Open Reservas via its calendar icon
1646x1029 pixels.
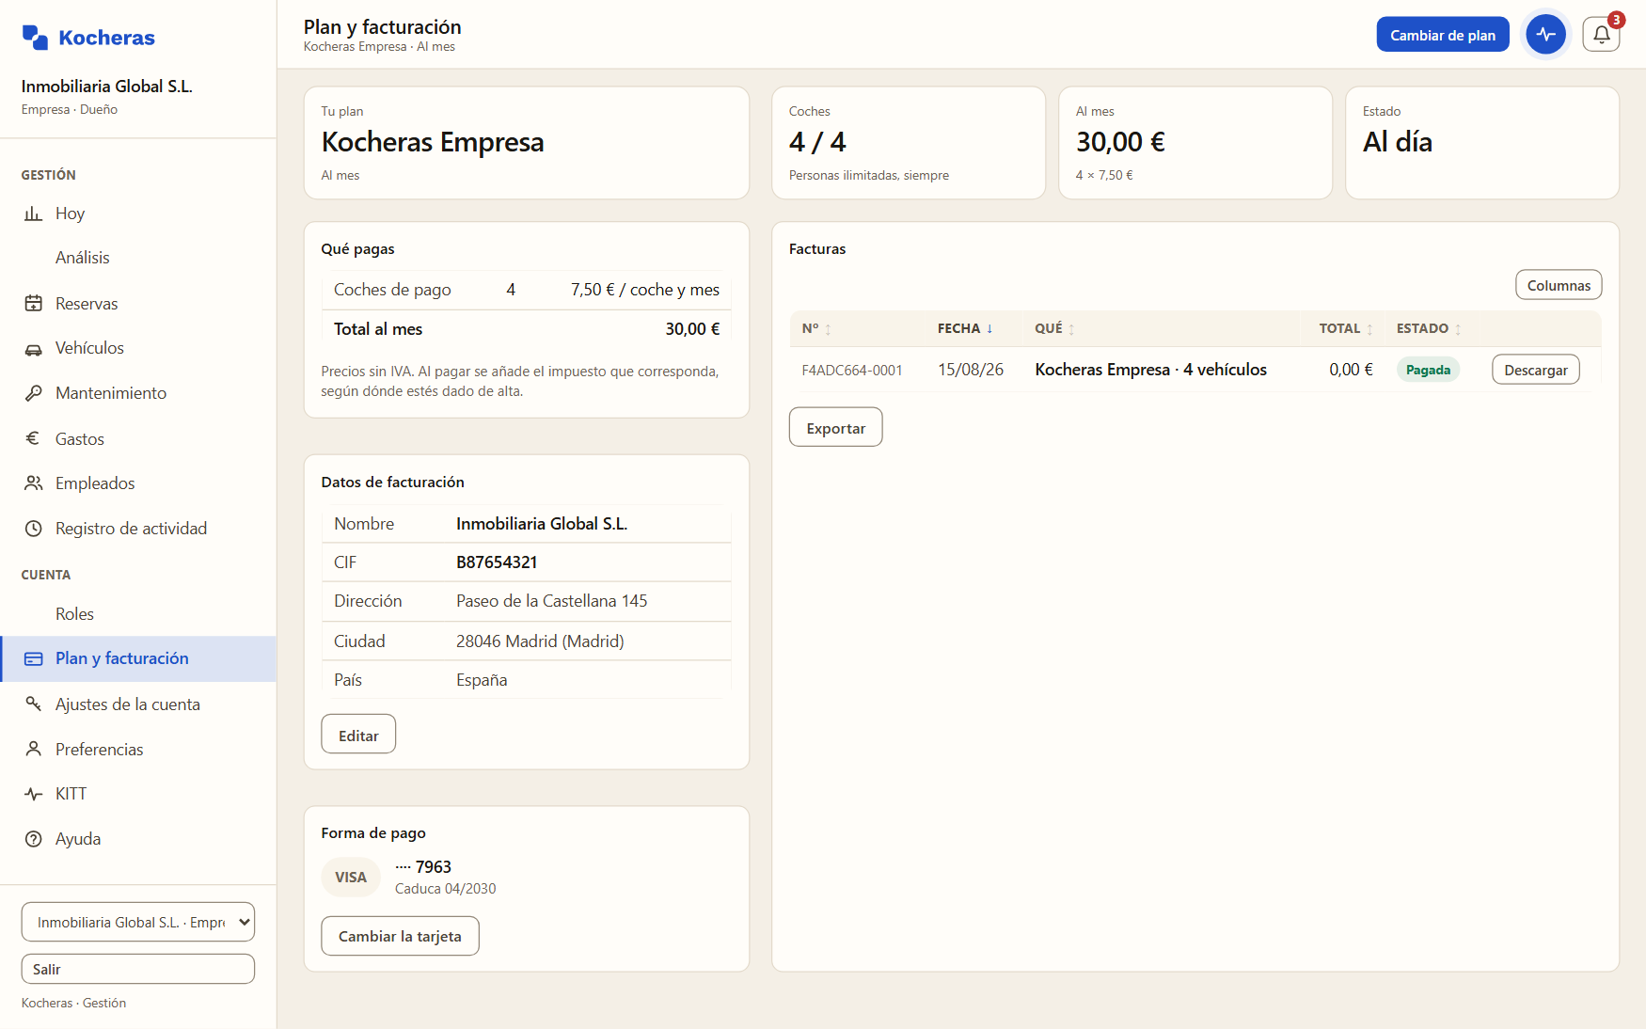pos(34,303)
